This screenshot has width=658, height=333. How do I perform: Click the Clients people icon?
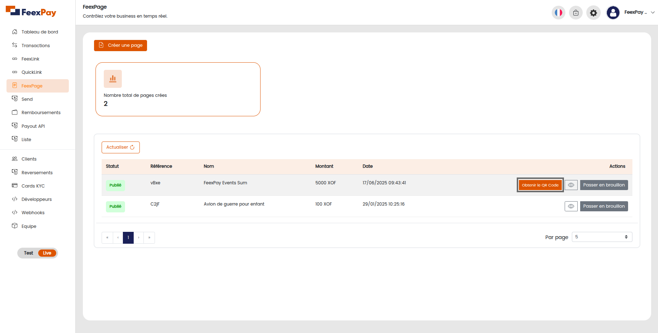click(x=15, y=159)
